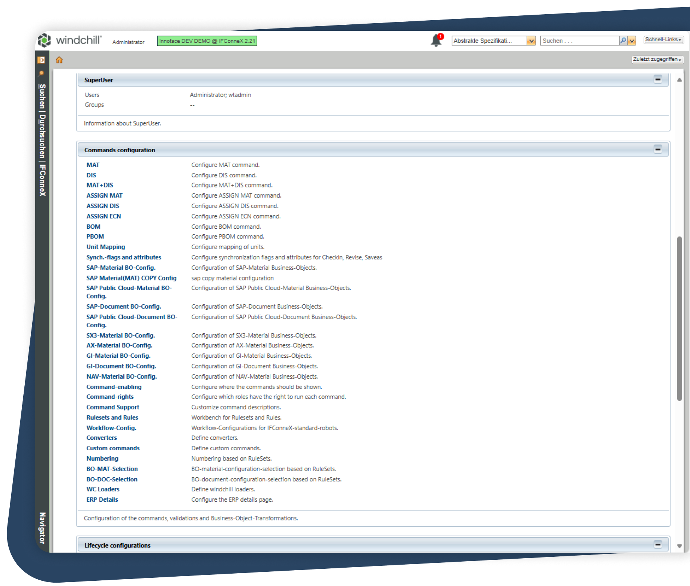Open the Rulesets and Rules link
This screenshot has width=690, height=586.
tap(112, 418)
